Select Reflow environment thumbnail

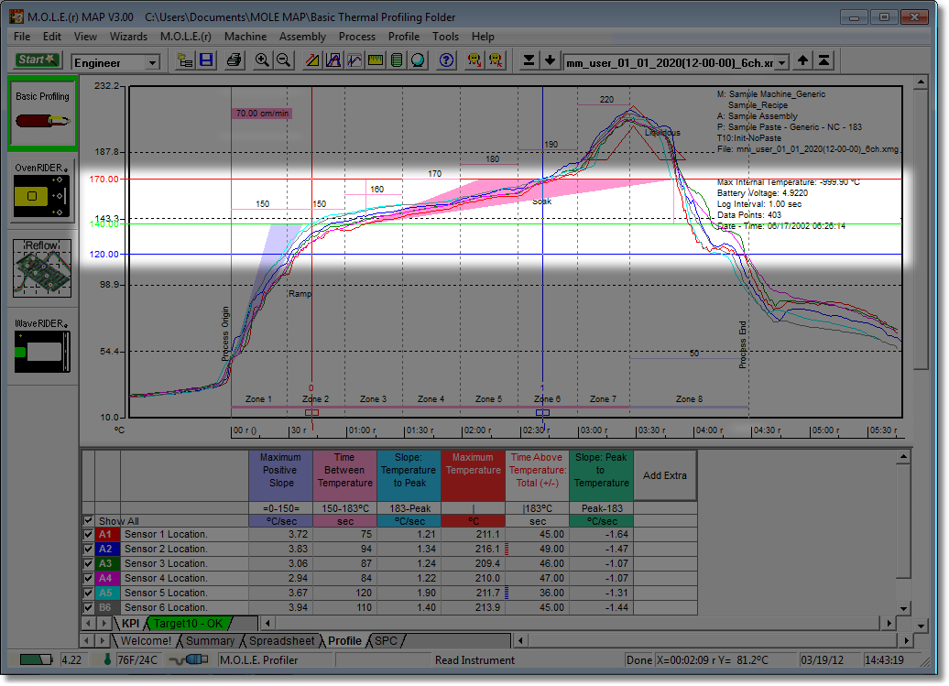[x=42, y=268]
